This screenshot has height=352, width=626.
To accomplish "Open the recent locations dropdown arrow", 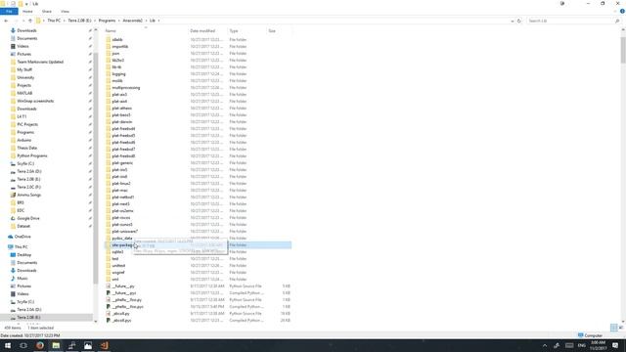I will (x=23, y=21).
